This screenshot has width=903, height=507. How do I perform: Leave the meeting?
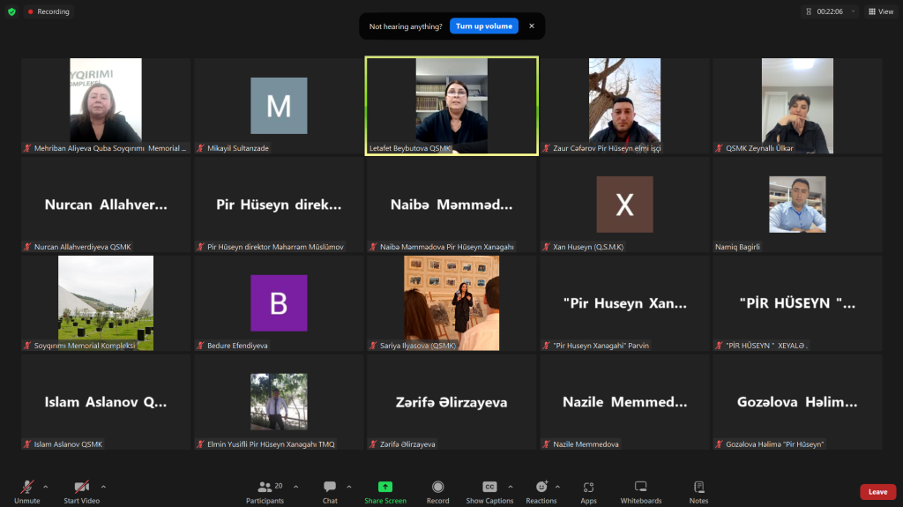(x=877, y=491)
